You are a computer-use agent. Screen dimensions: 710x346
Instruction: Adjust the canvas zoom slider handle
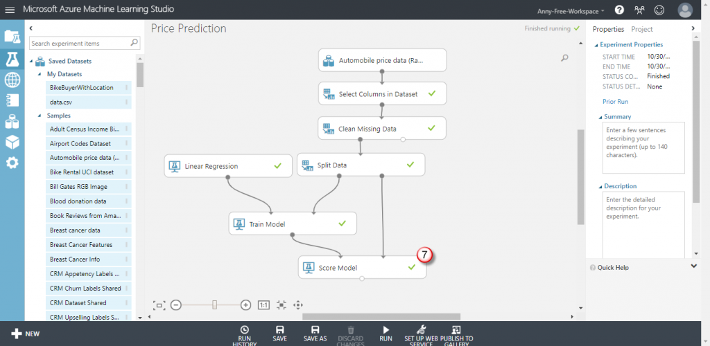(215, 305)
